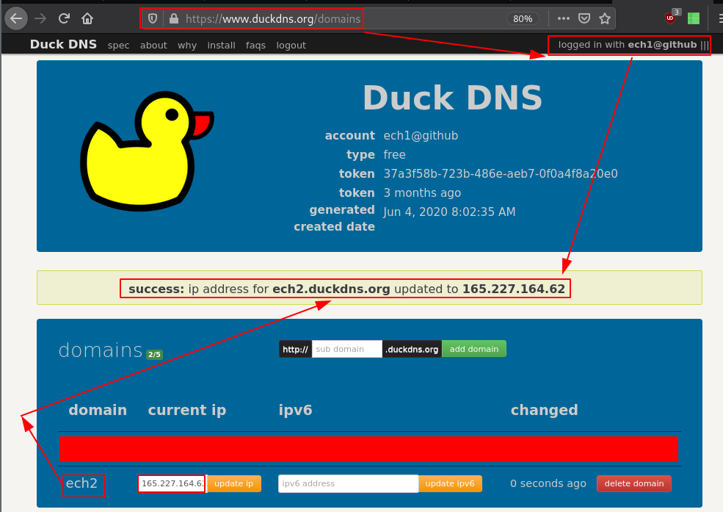Open the Duck DNS brand link in navbar
723x512 pixels.
[x=63, y=45]
